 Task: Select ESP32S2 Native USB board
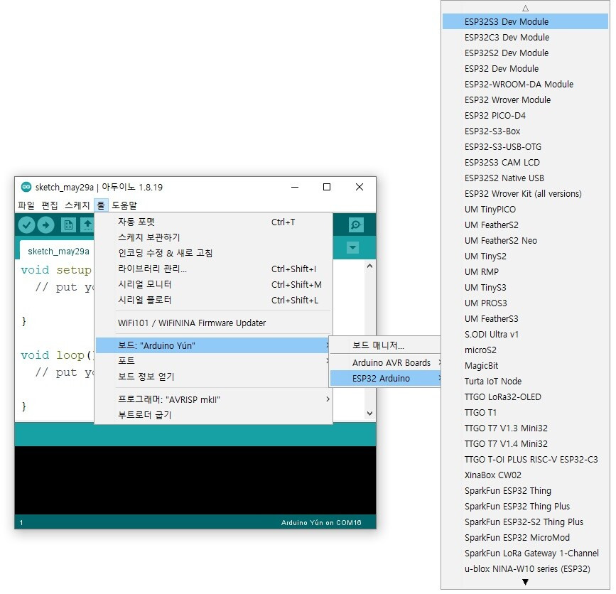click(x=525, y=178)
